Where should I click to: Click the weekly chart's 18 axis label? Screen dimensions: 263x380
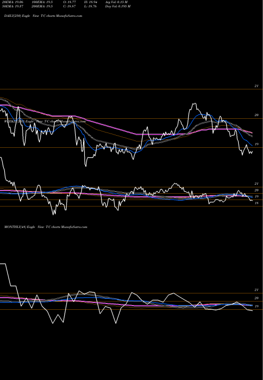coord(257,203)
